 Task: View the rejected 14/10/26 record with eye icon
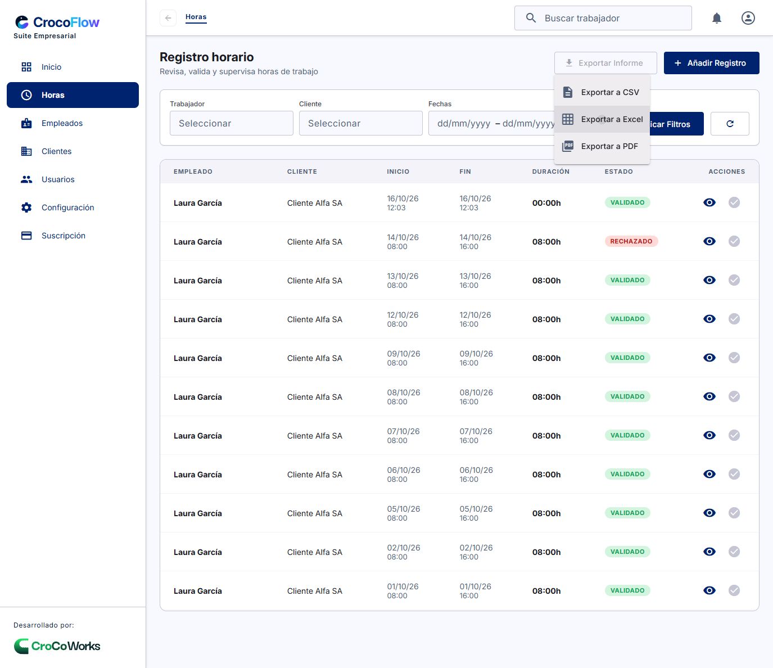(x=709, y=241)
